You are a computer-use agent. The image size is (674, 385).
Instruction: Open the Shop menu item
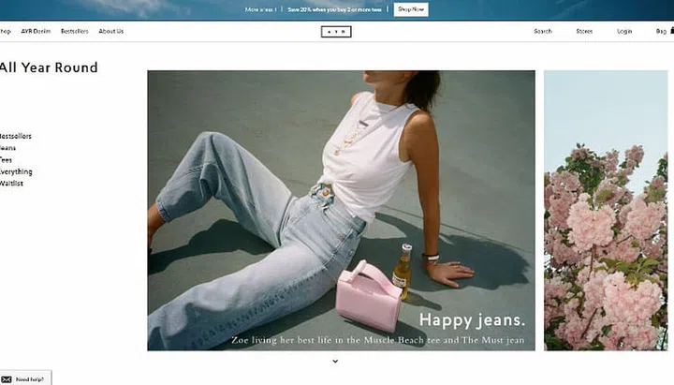click(x=5, y=31)
